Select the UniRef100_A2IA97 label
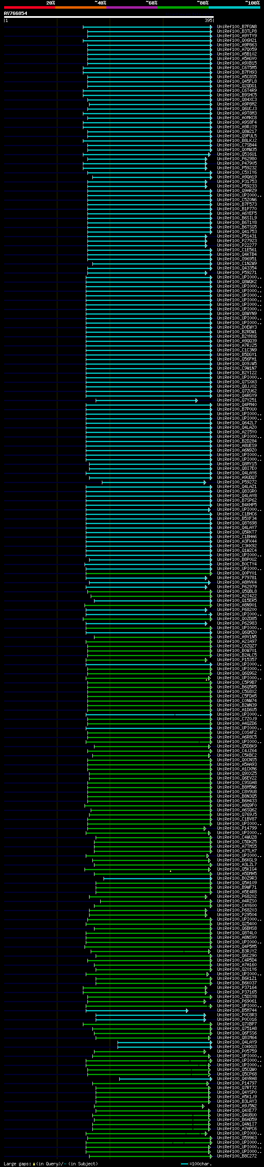Screen dimensions: 264x1167 coord(237,641)
